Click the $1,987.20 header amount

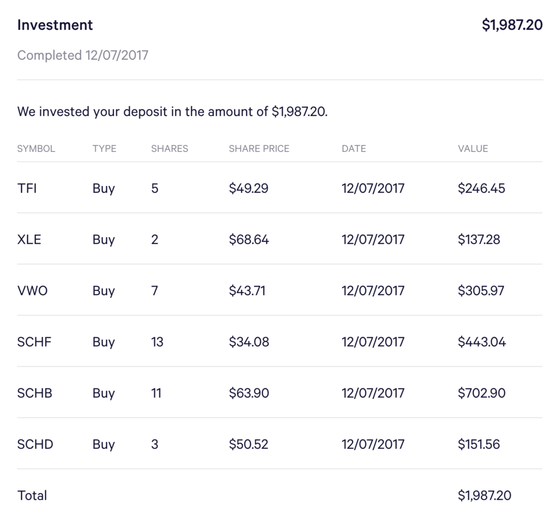pyautogui.click(x=512, y=25)
